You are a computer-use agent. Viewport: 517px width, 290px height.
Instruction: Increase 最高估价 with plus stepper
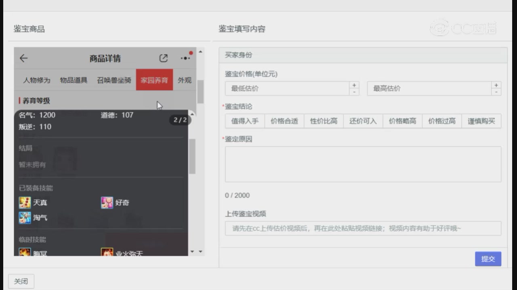(496, 85)
